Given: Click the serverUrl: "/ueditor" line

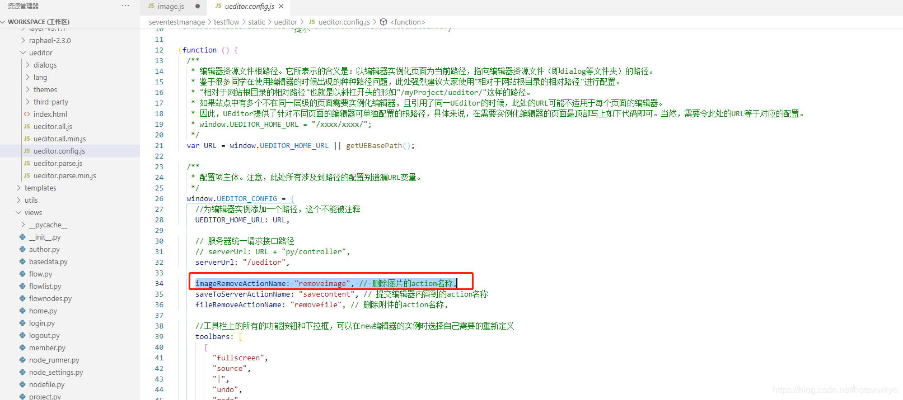Looking at the screenshot, I should tap(242, 262).
